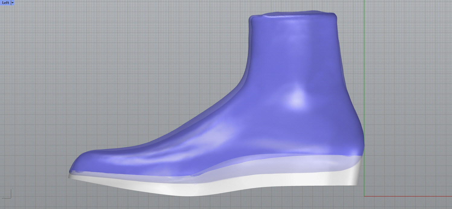The height and width of the screenshot is (209, 452).
Task: Click the translucent band above the white sole
Action: (272, 166)
